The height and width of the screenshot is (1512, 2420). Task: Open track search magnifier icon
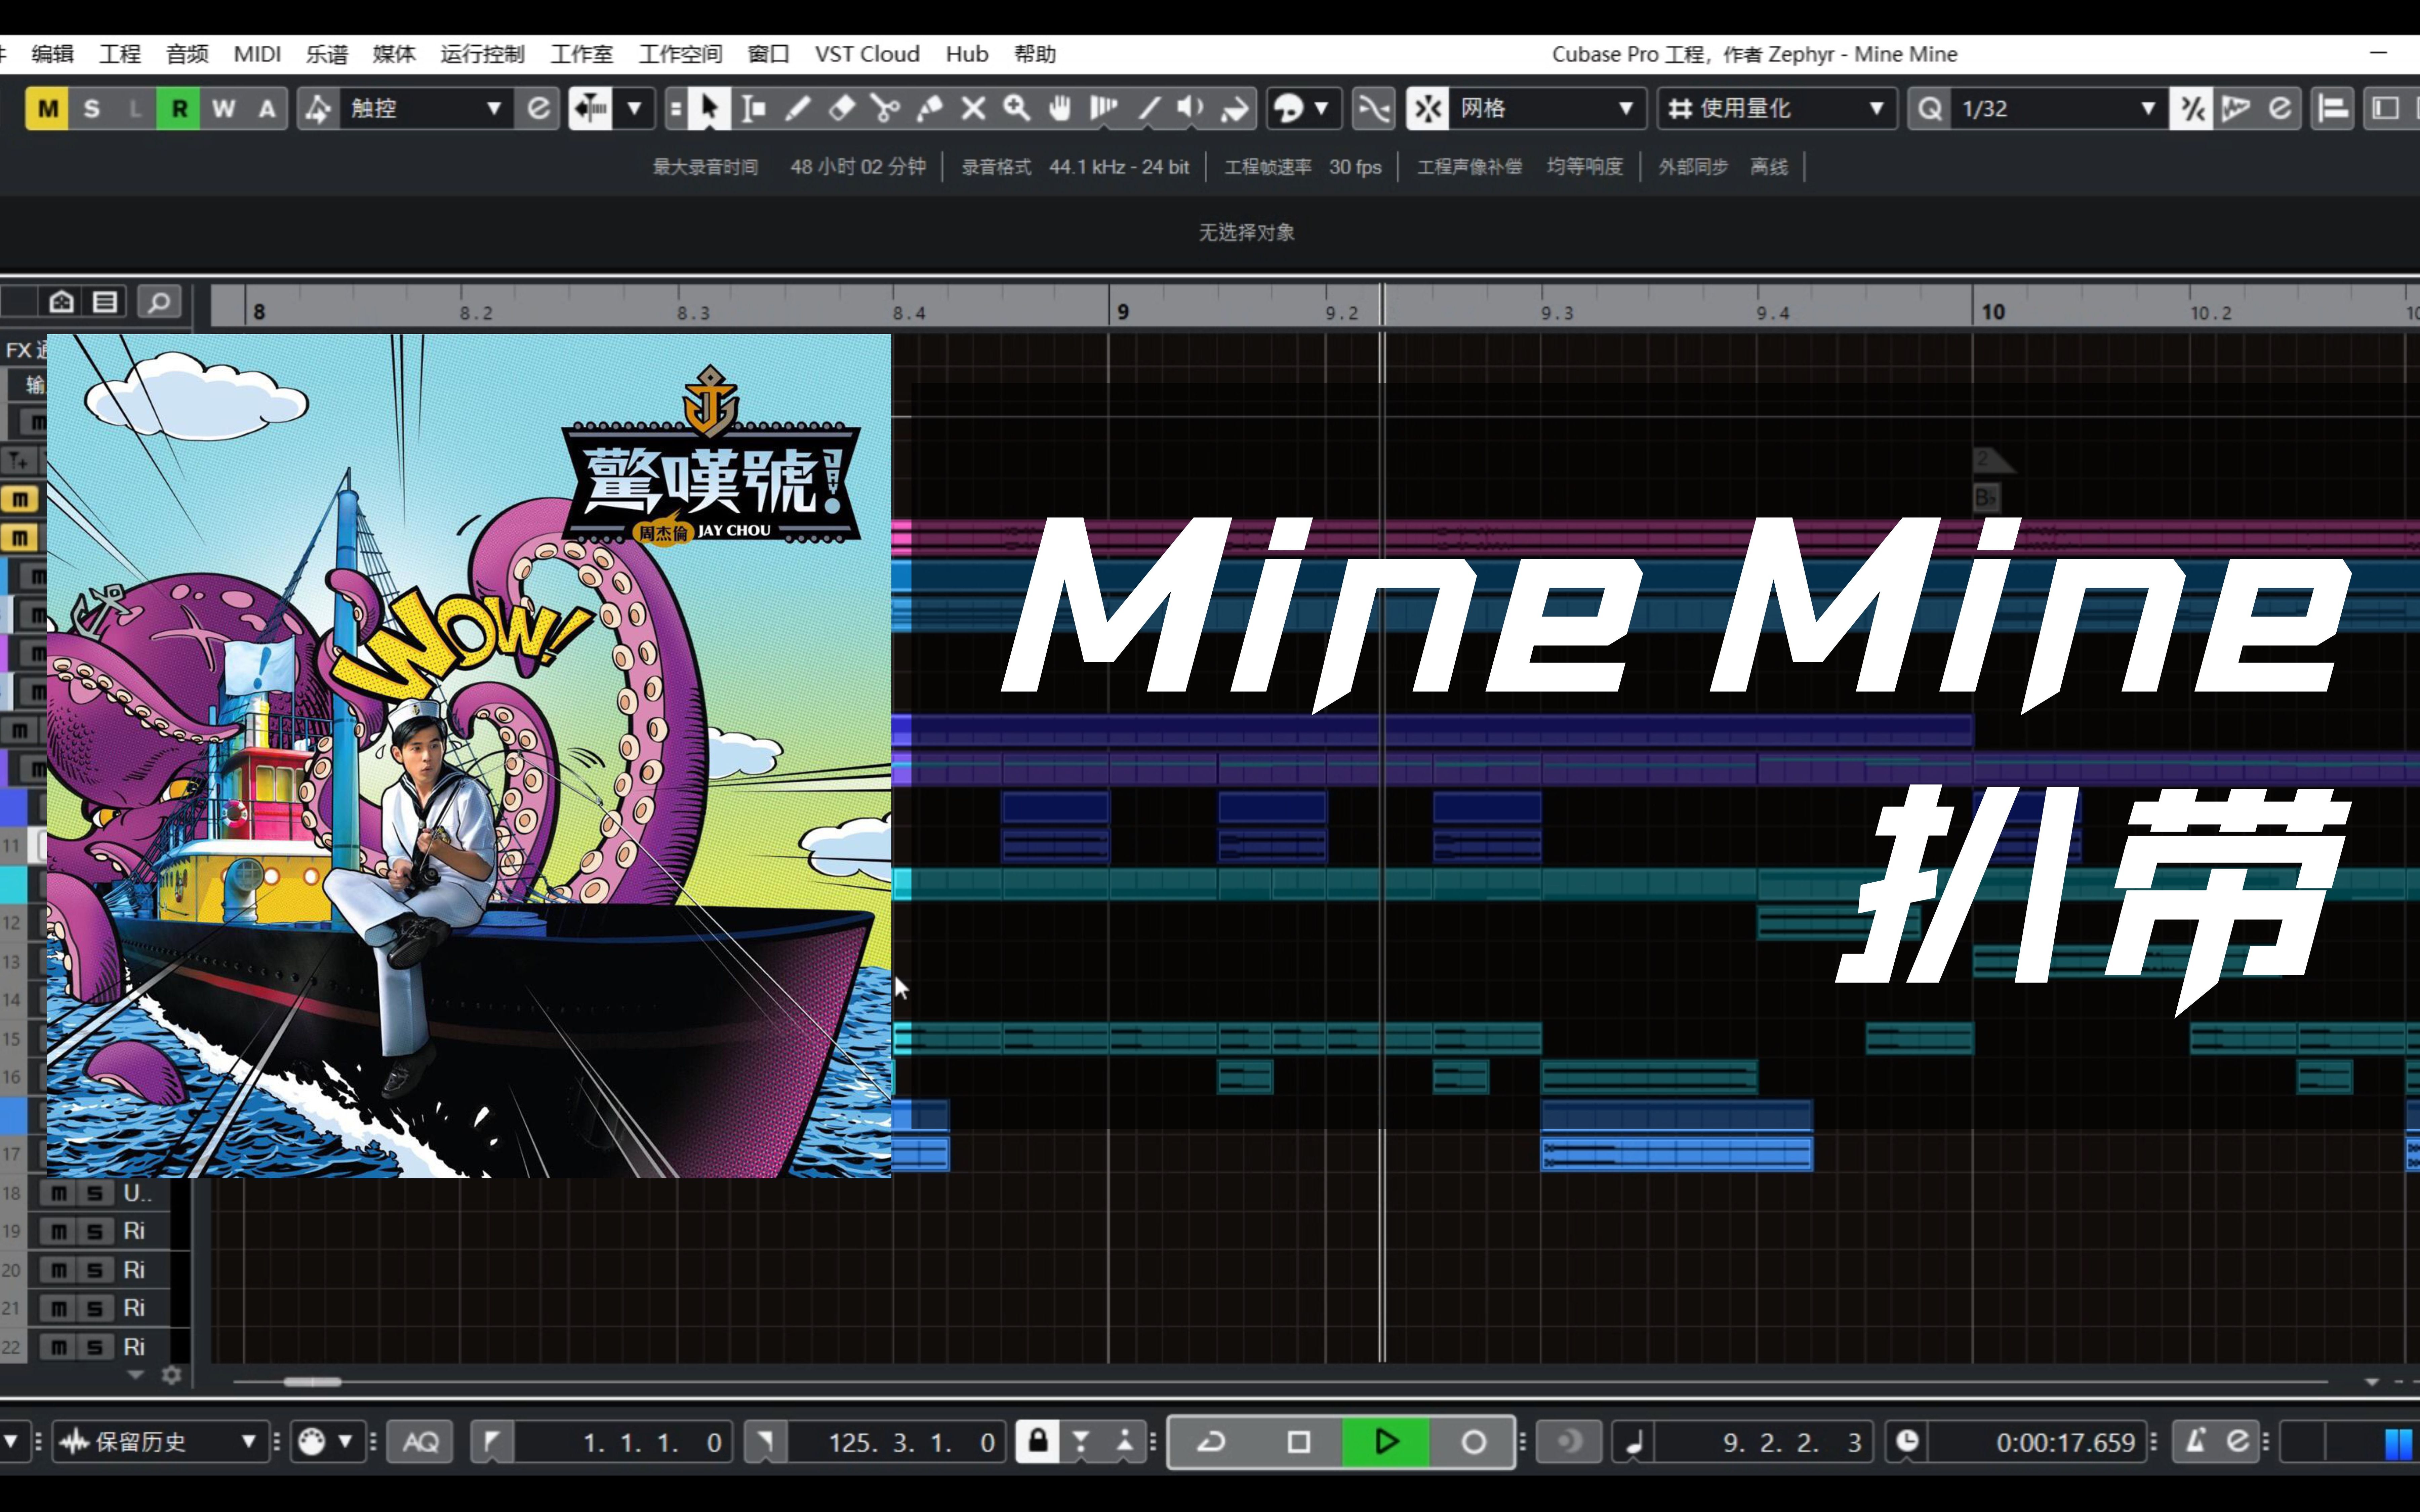(x=159, y=302)
